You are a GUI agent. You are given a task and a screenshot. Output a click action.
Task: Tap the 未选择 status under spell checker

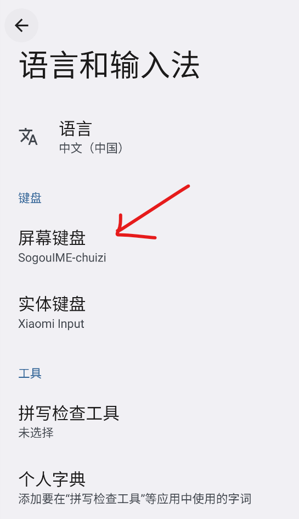point(36,433)
